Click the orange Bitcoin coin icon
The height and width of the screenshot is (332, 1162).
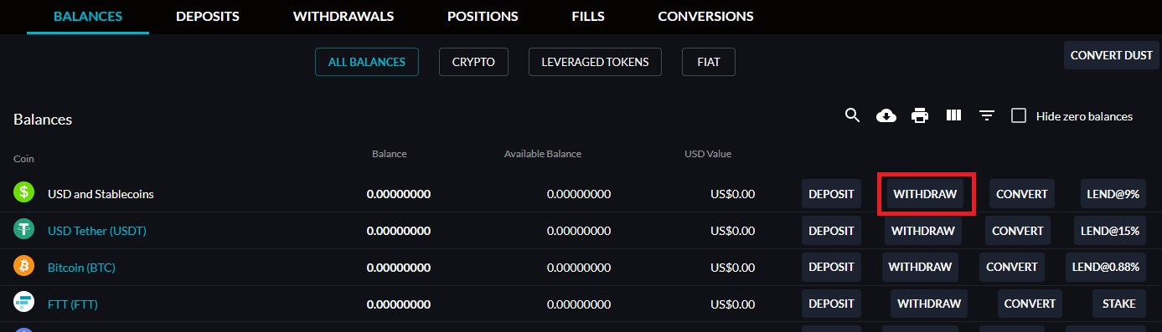pyautogui.click(x=23, y=266)
